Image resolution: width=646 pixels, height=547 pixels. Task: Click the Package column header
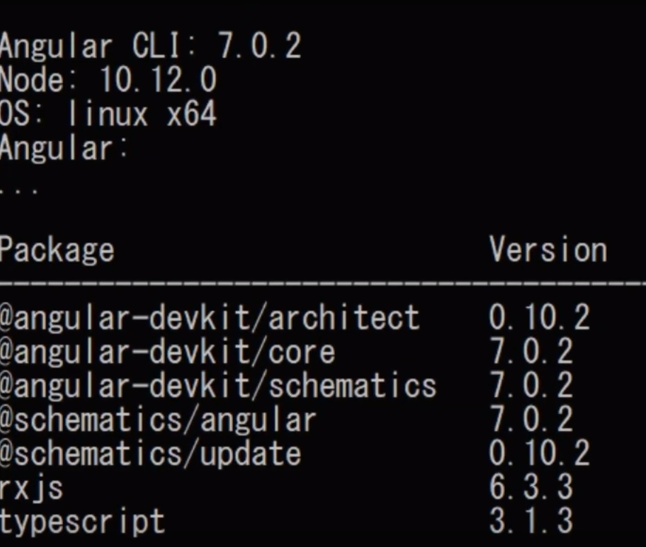57,250
